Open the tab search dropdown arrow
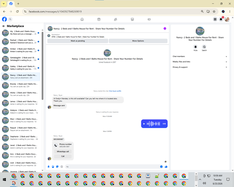 pos(4,4)
